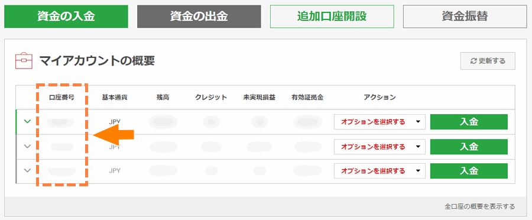Click the アクション column header
This screenshot has height=220, width=532.
point(379,98)
